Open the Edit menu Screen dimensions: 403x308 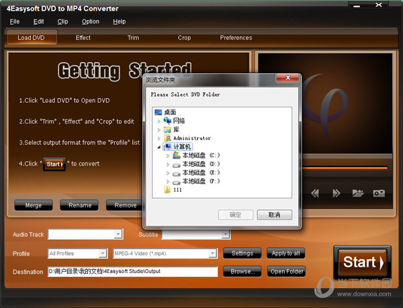[38, 21]
